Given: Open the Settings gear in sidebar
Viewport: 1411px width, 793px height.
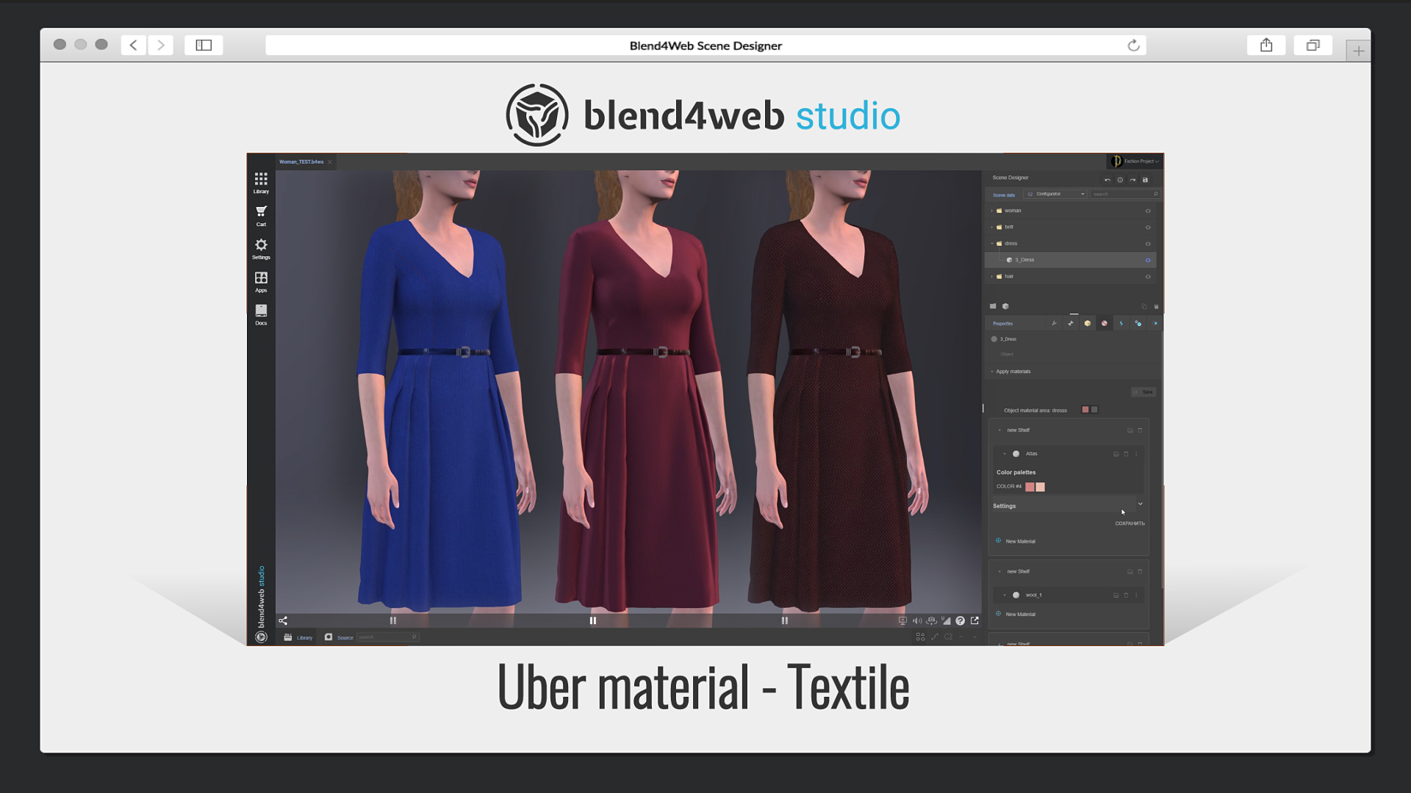Looking at the screenshot, I should [261, 249].
